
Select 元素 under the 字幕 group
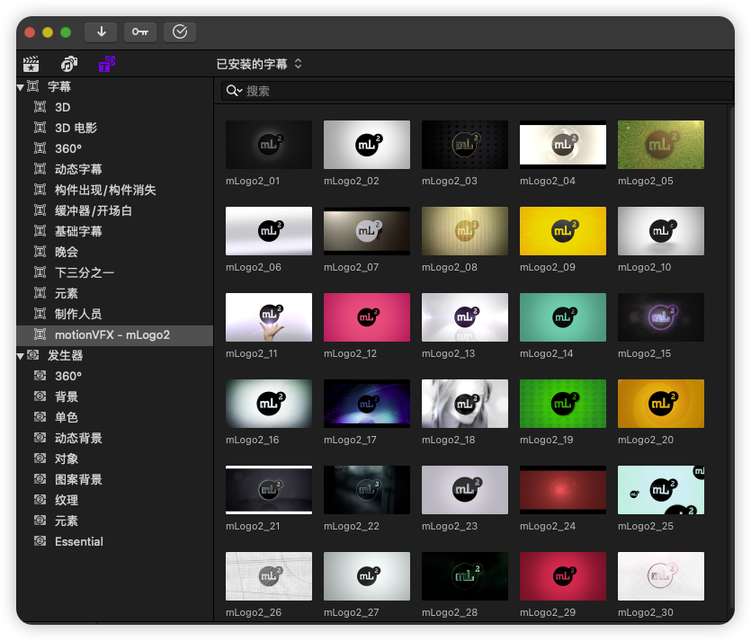115,293
